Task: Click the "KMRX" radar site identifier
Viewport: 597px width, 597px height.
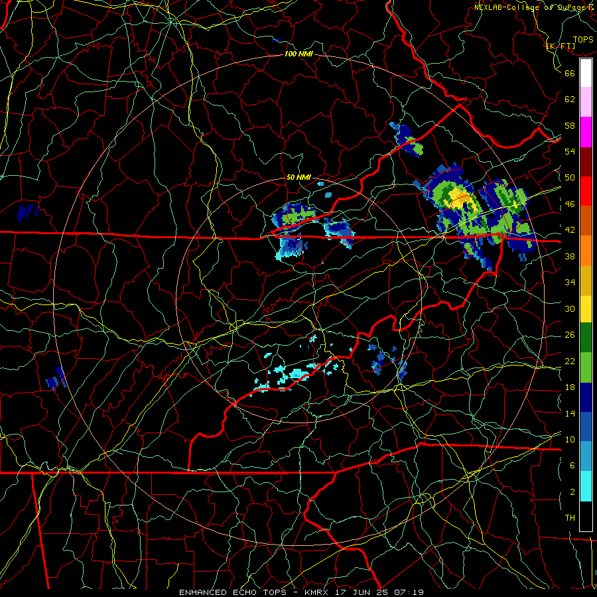Action: (318, 592)
